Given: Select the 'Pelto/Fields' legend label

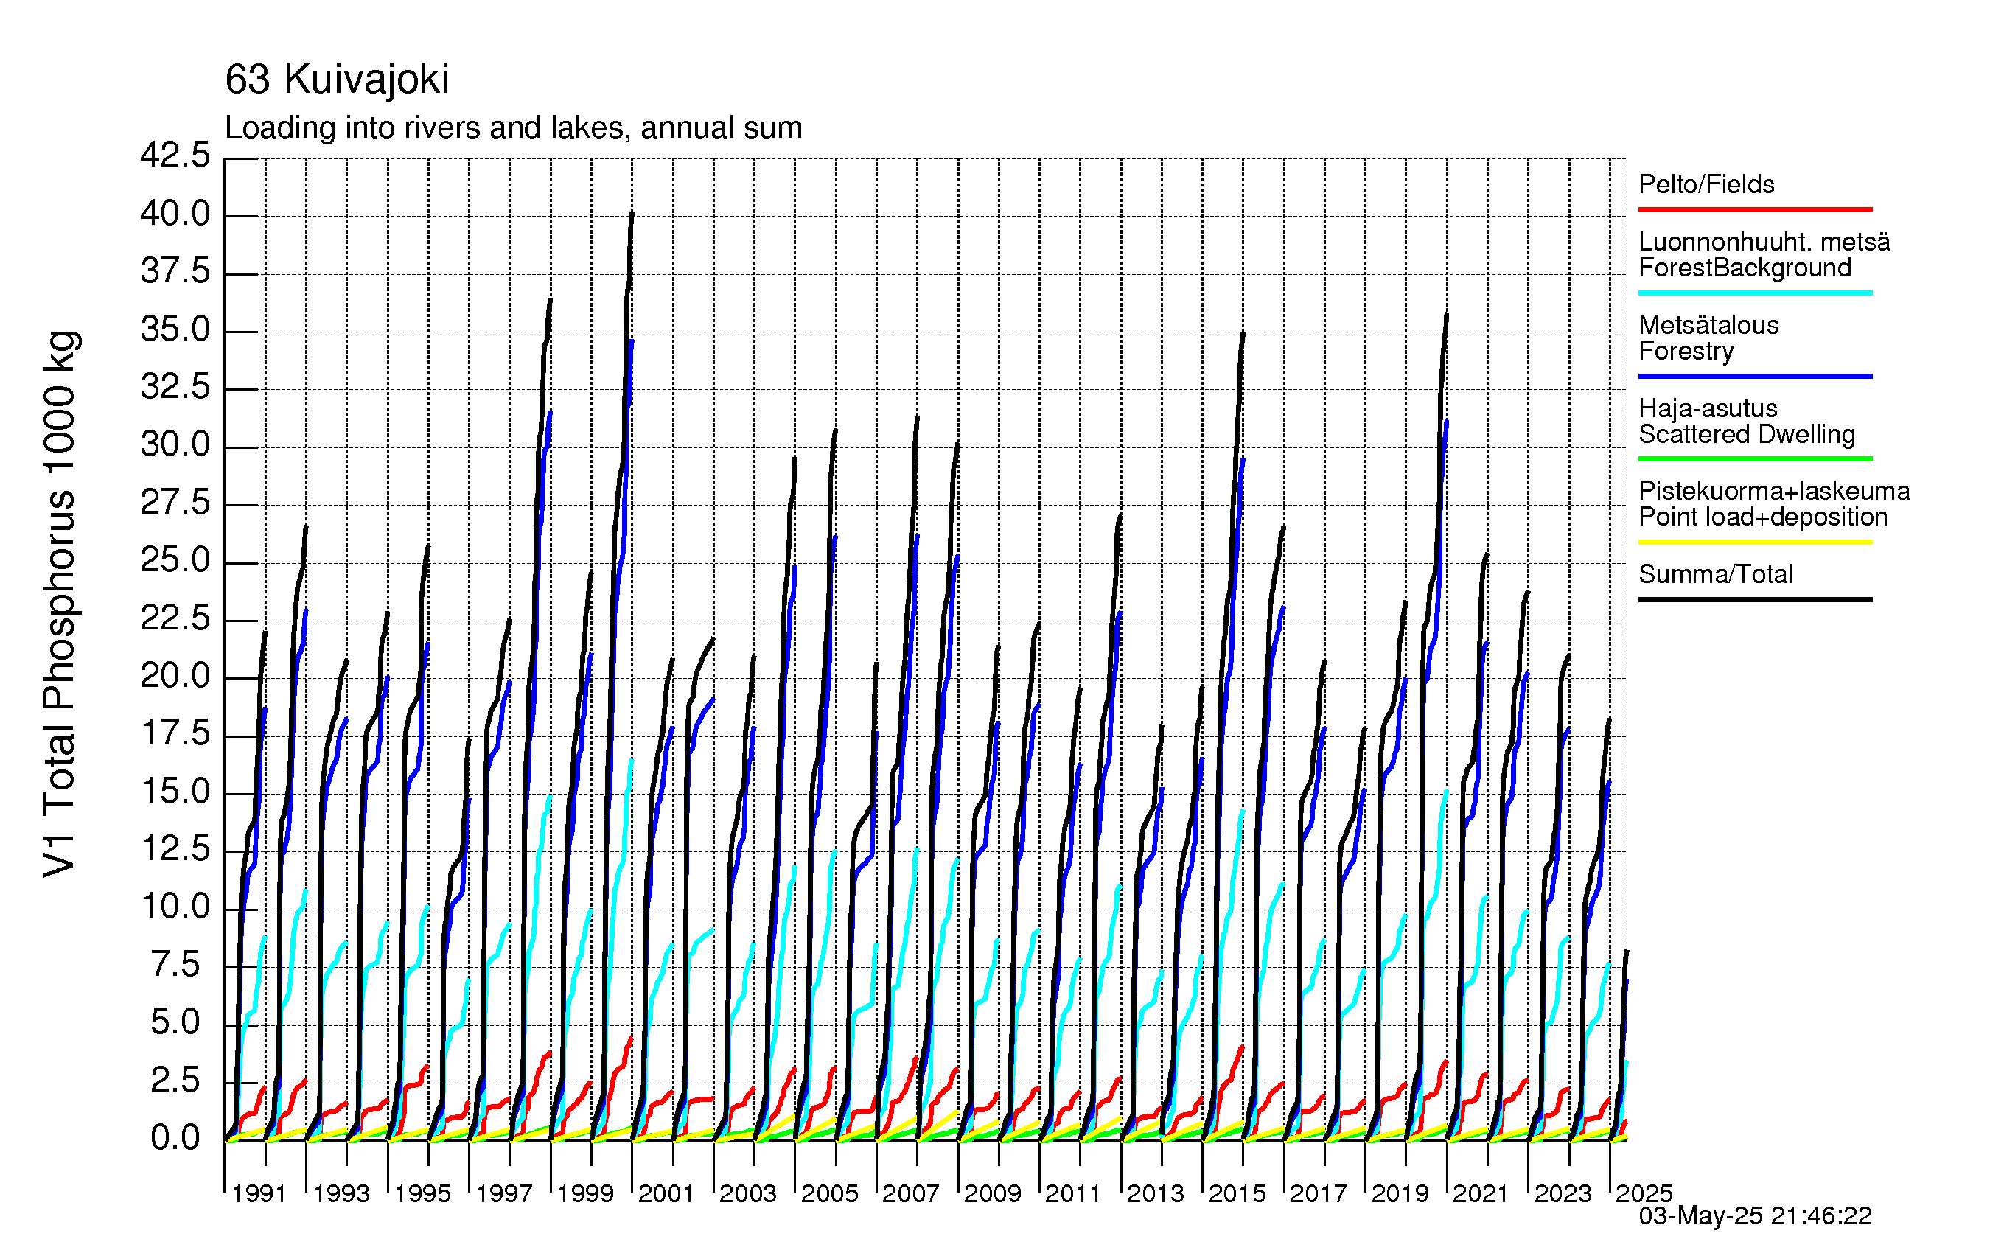Looking at the screenshot, I should coord(1706,184).
